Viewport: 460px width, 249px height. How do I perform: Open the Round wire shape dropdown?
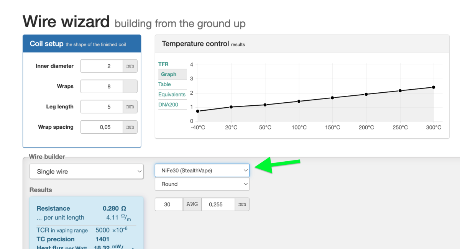point(202,184)
